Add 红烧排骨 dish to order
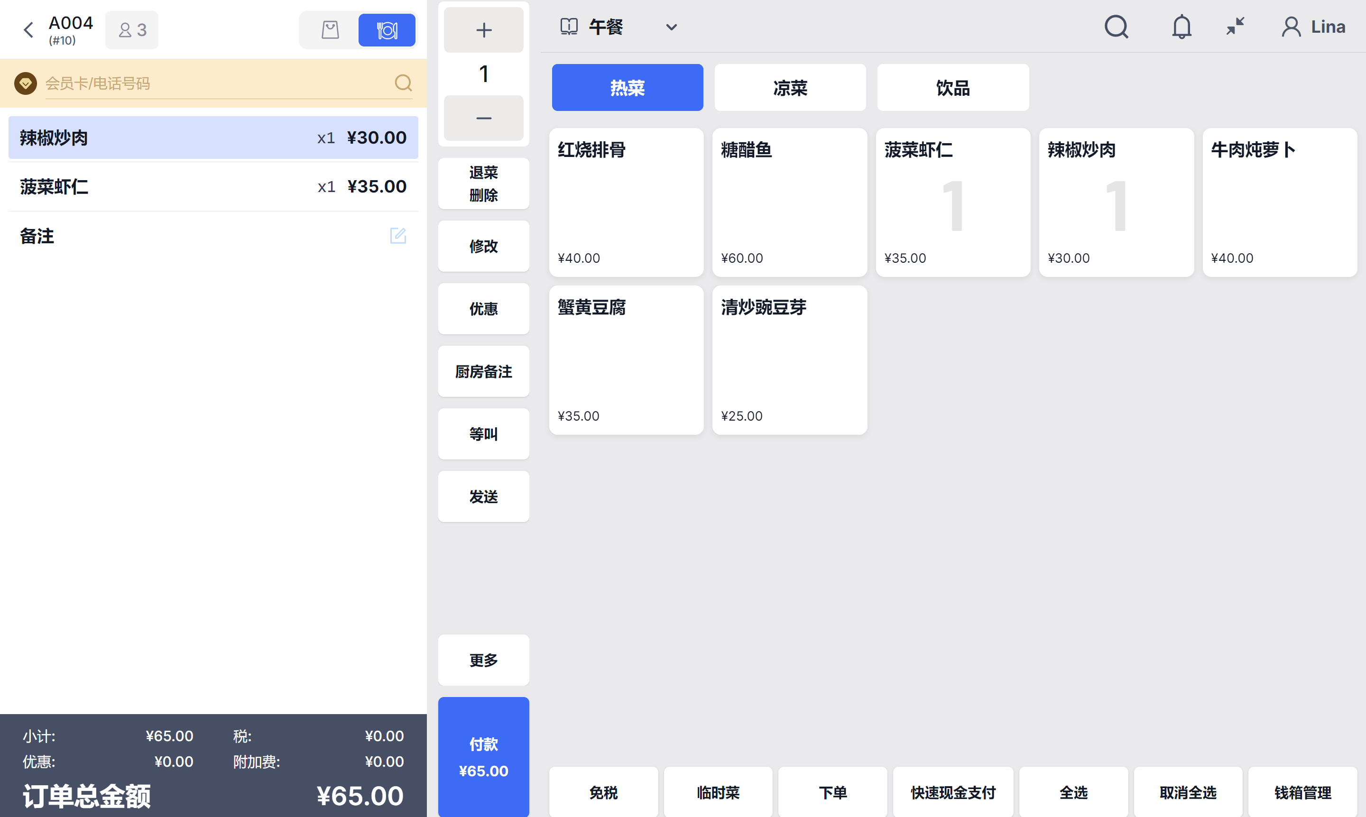 [626, 202]
